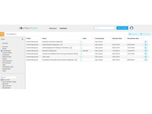Click the $25,000 value cell
This screenshot has height=114, width=152.
point(85,51)
